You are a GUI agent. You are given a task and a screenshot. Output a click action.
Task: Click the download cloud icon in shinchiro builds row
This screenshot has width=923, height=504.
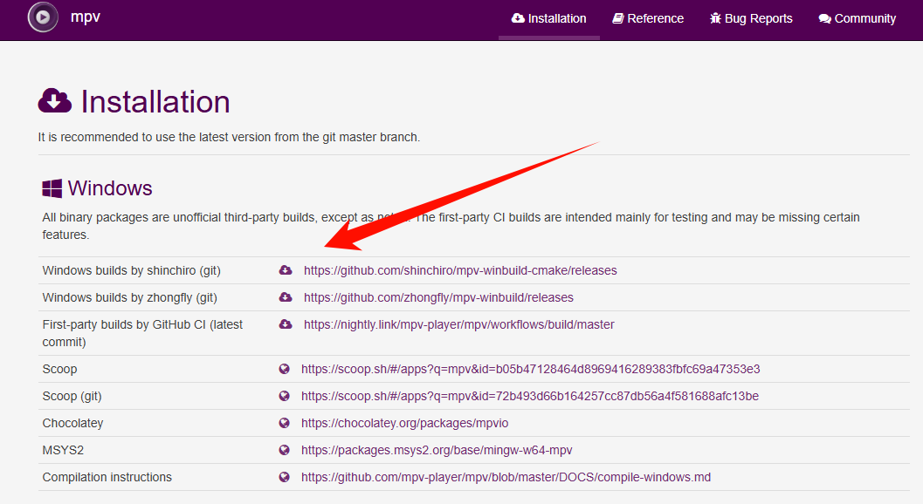[286, 270]
